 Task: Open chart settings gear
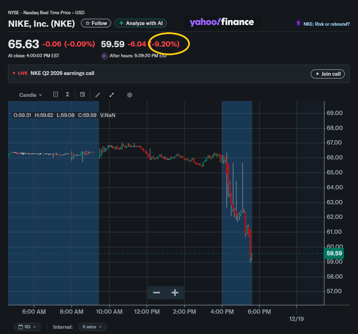click(130, 95)
